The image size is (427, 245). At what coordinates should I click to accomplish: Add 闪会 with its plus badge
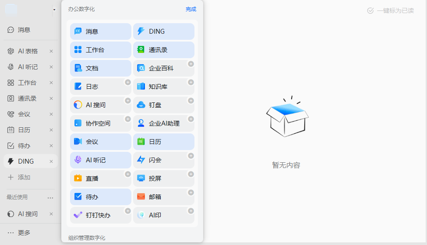tap(191, 156)
